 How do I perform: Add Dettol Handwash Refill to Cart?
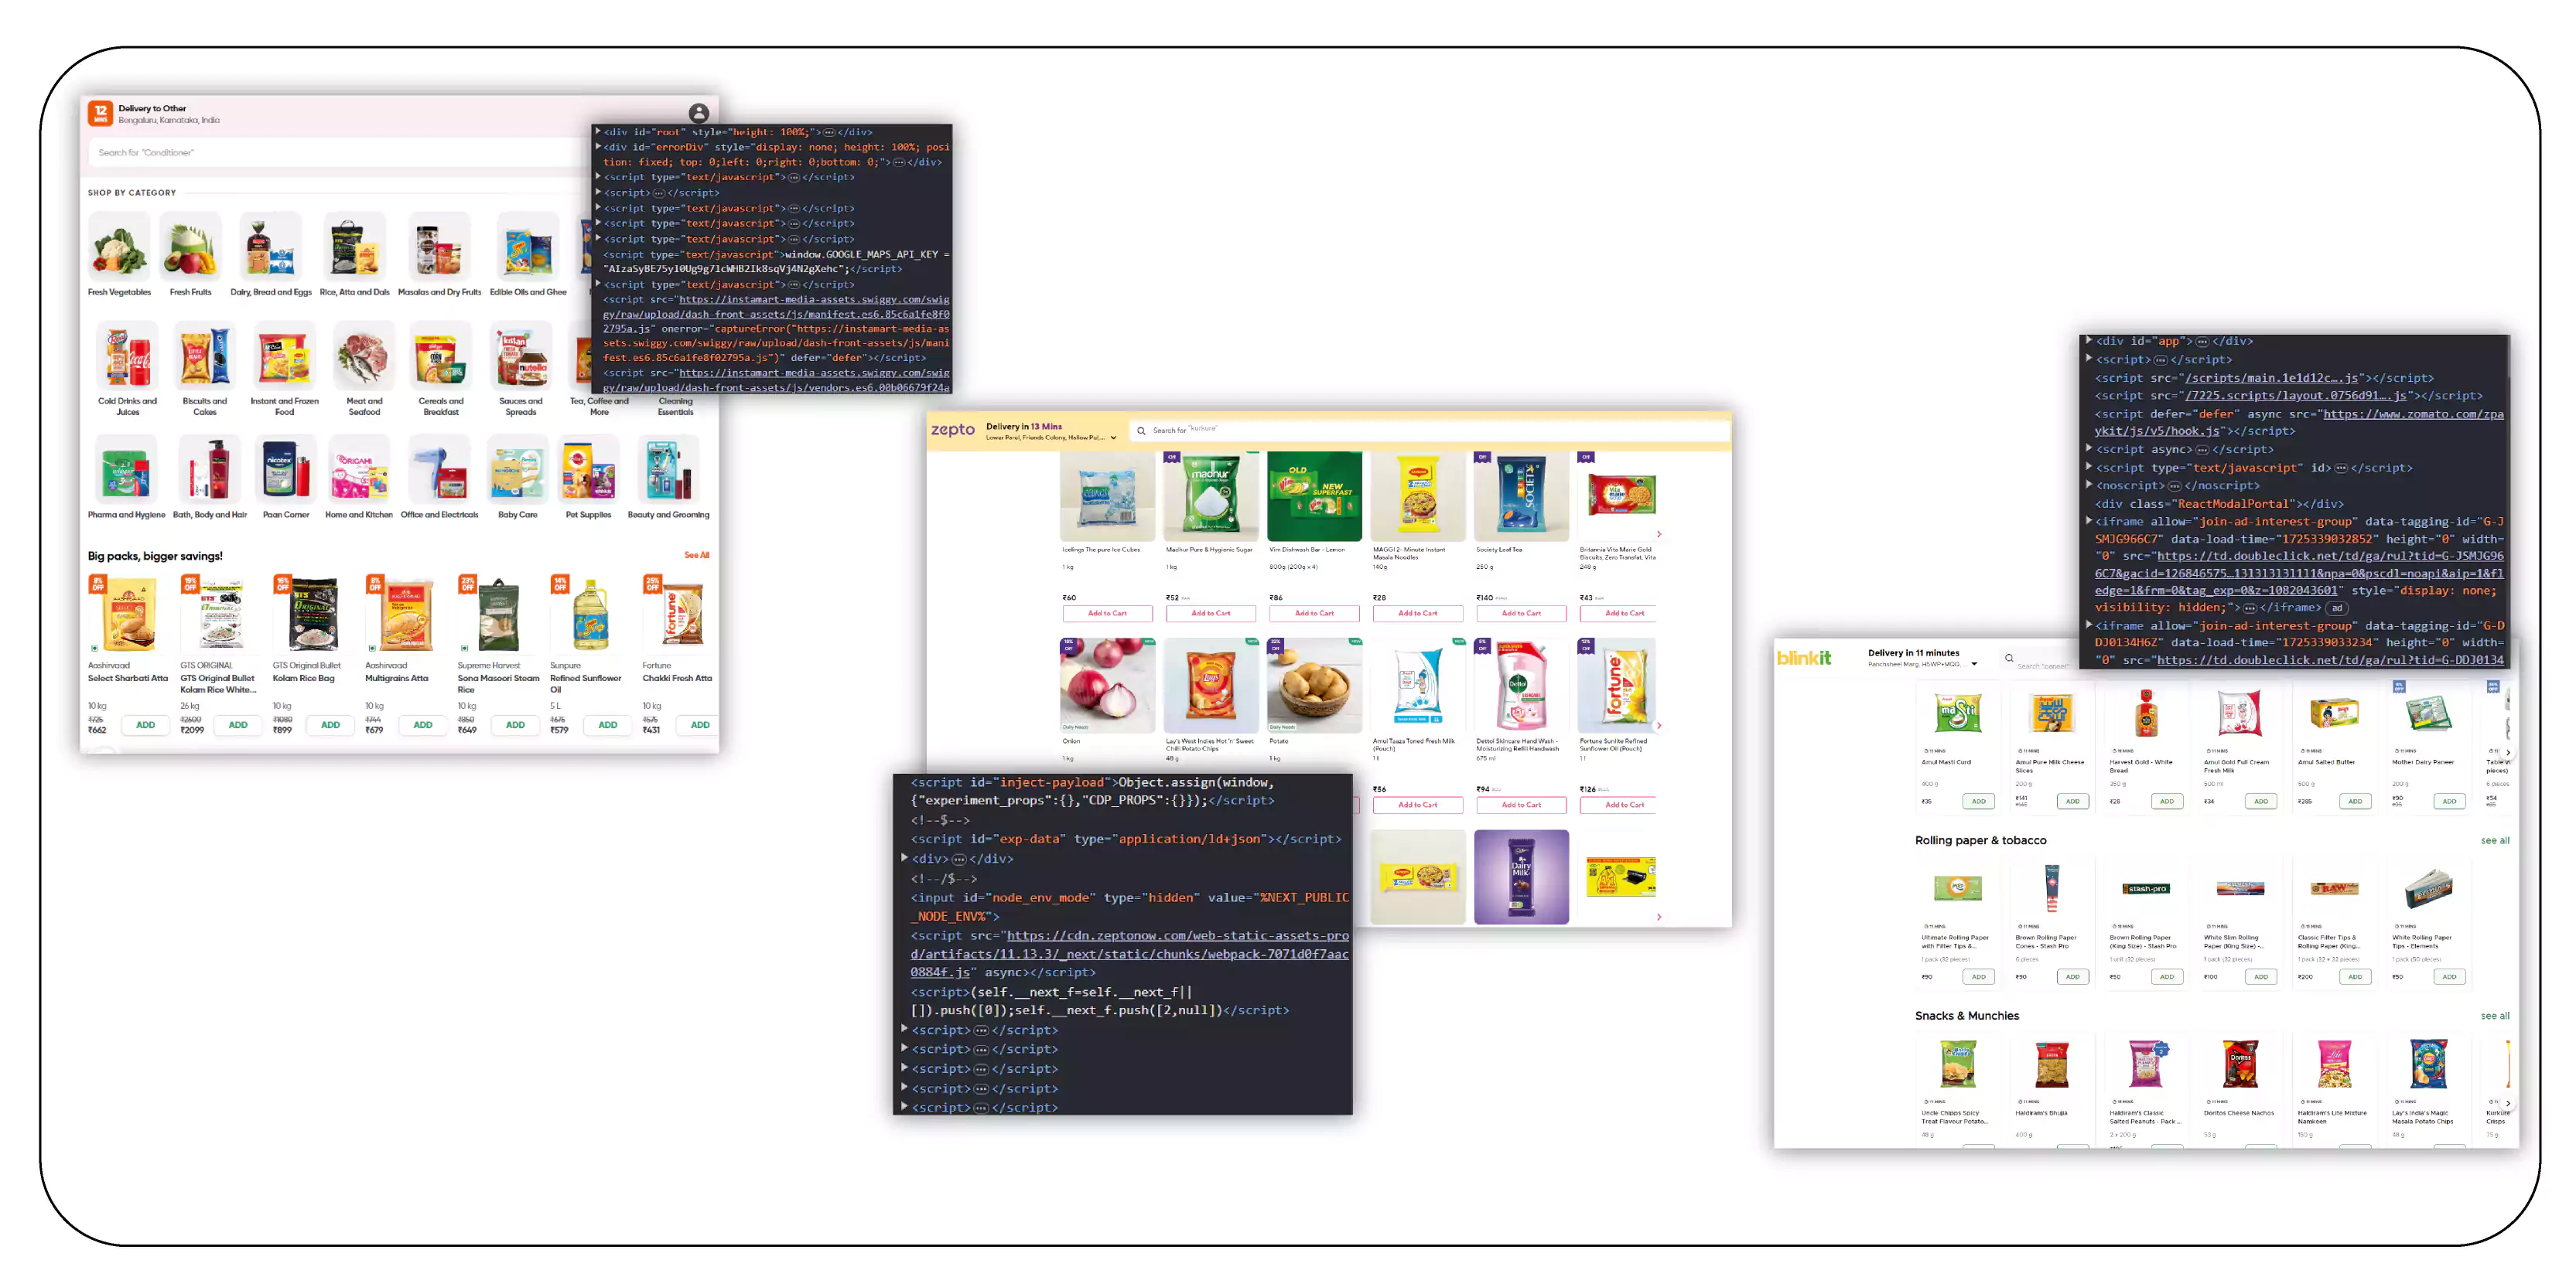[x=1521, y=805]
